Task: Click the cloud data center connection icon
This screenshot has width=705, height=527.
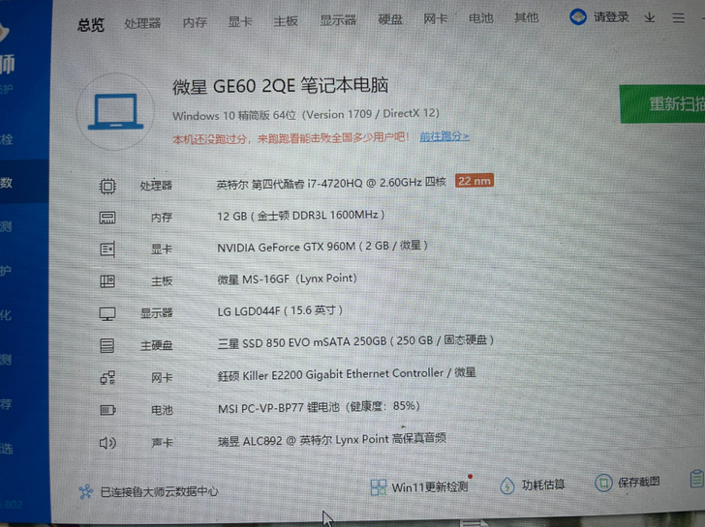Action: point(86,492)
